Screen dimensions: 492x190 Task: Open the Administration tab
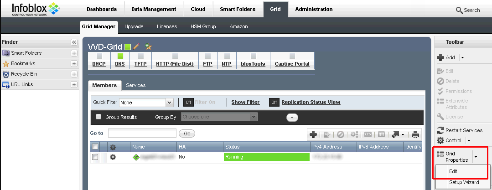click(314, 10)
